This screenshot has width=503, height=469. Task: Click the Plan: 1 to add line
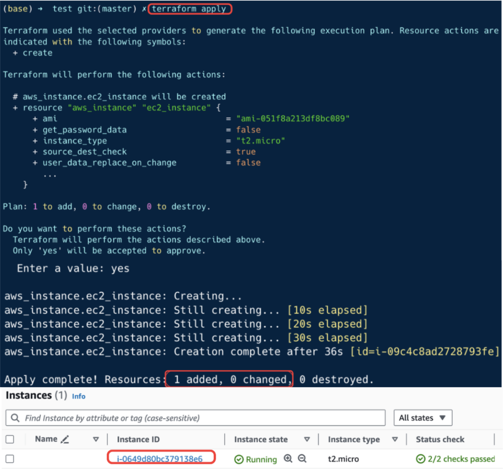click(106, 206)
